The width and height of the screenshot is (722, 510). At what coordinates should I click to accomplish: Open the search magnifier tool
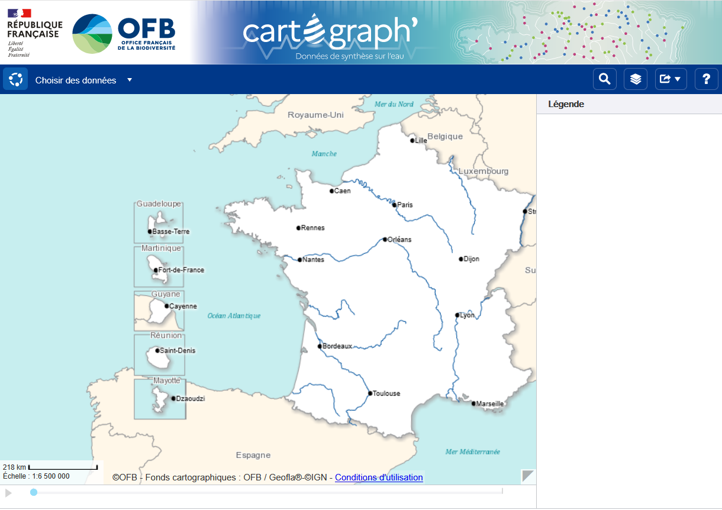point(604,79)
